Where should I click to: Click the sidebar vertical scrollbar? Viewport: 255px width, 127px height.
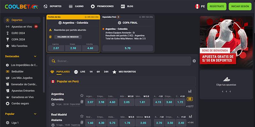[x=44, y=54]
